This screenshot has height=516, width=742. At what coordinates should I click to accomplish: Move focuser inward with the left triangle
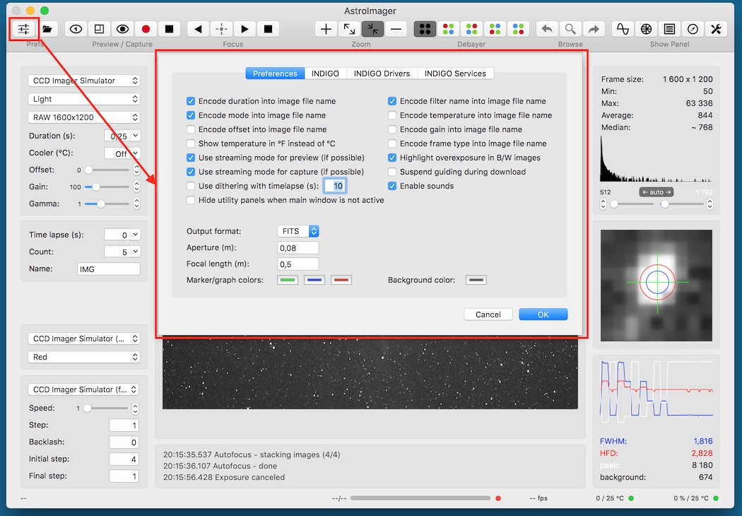coord(199,30)
